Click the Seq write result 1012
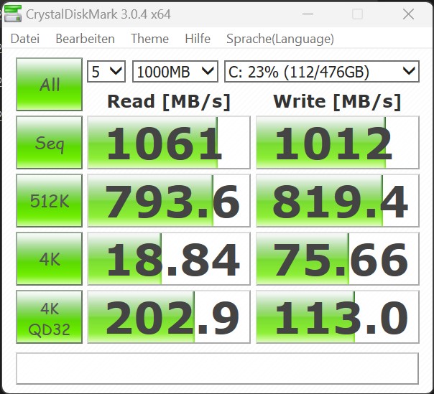This screenshot has width=434, height=394. pos(338,142)
